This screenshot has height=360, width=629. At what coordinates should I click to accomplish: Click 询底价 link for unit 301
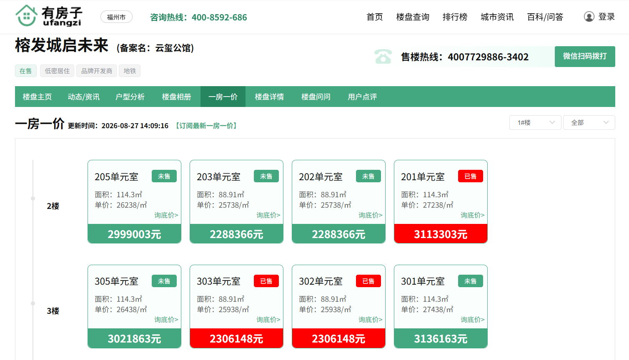coord(473,320)
